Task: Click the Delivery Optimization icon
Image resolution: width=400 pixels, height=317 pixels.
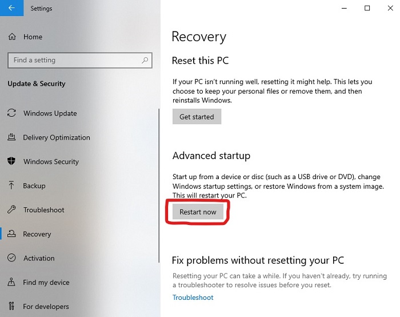Action: tap(11, 137)
